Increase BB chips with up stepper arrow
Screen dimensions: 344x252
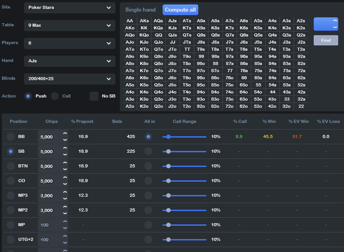point(65,134)
